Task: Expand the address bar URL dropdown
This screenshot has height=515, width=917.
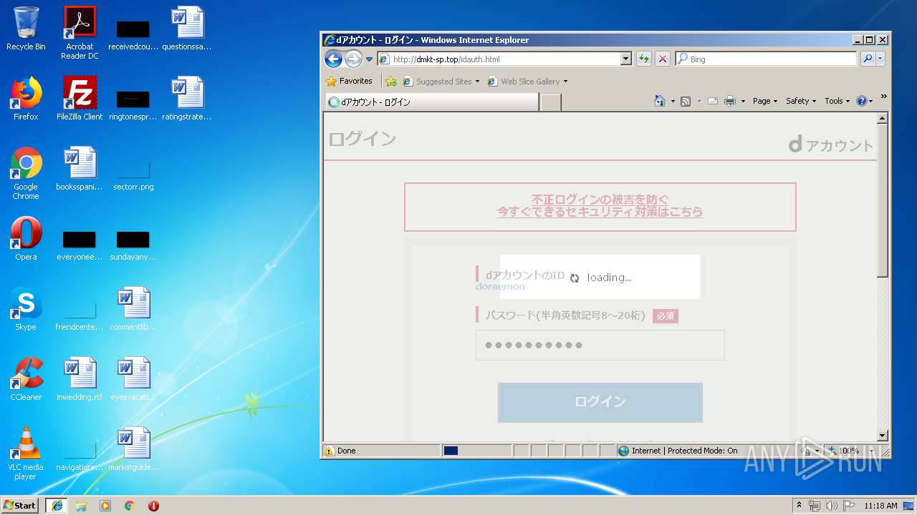Action: pos(625,59)
